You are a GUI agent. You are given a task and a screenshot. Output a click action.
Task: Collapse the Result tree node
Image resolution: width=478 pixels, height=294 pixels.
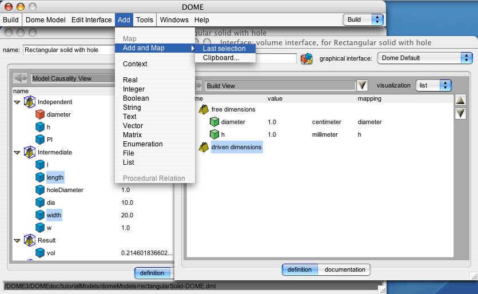[17, 241]
